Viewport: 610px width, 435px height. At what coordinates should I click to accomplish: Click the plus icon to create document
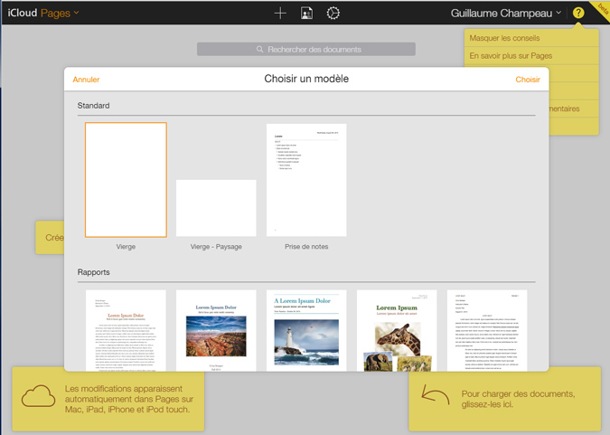point(280,14)
